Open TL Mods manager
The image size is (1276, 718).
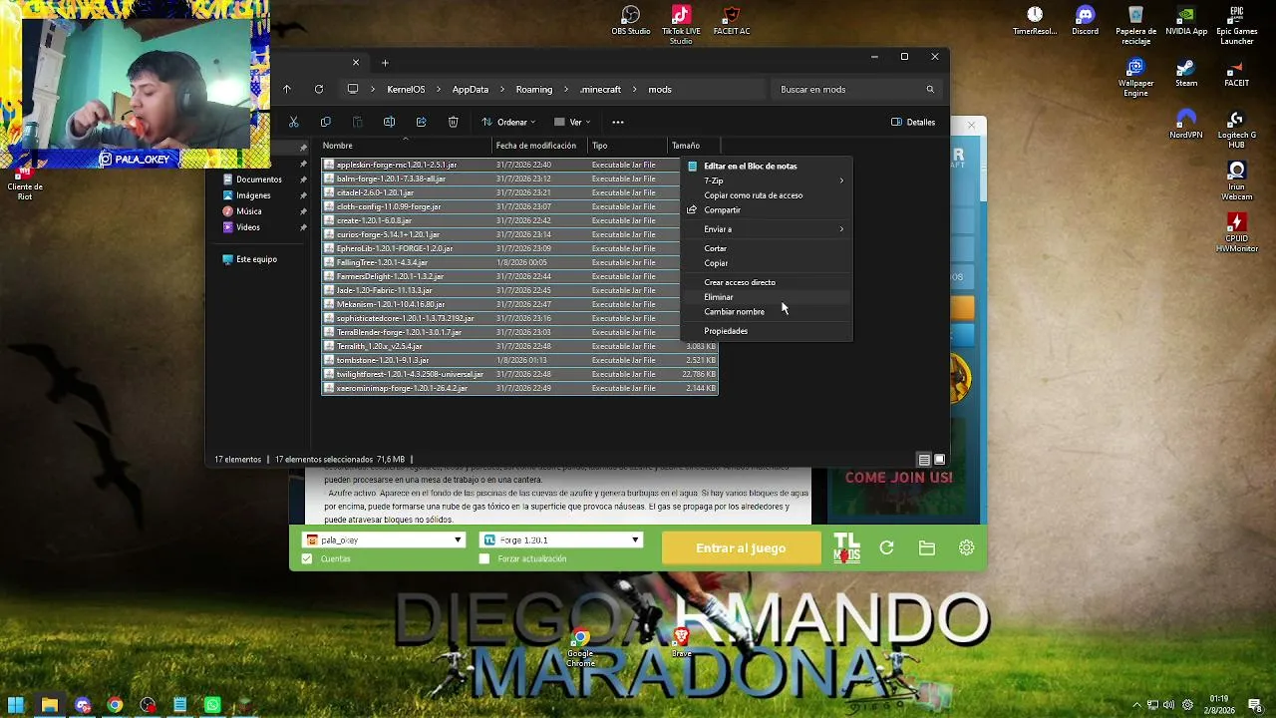846,547
